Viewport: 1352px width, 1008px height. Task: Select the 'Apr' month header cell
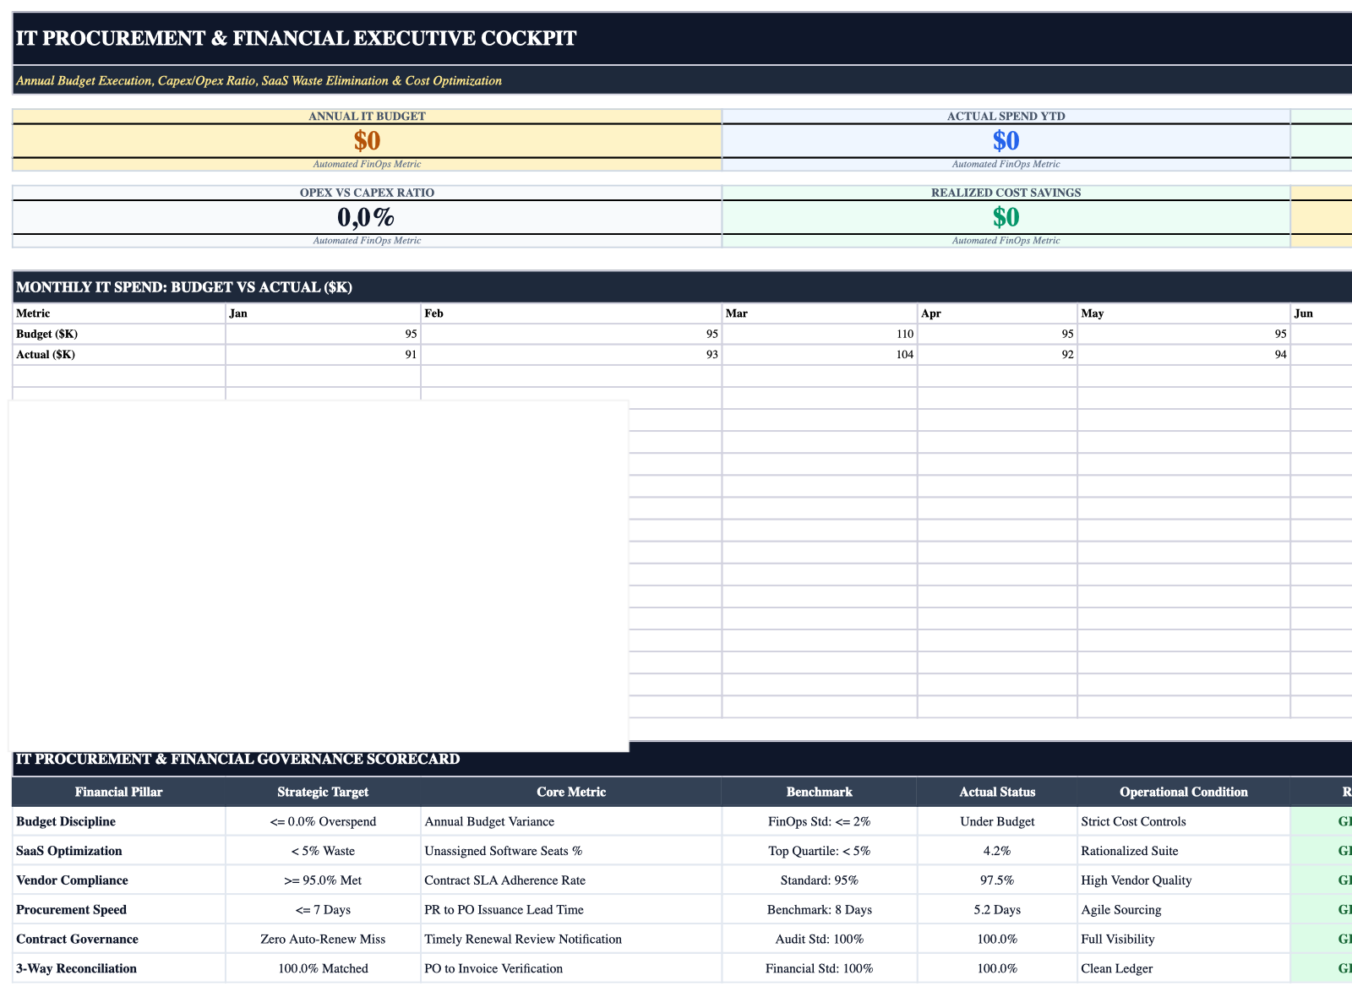point(997,313)
